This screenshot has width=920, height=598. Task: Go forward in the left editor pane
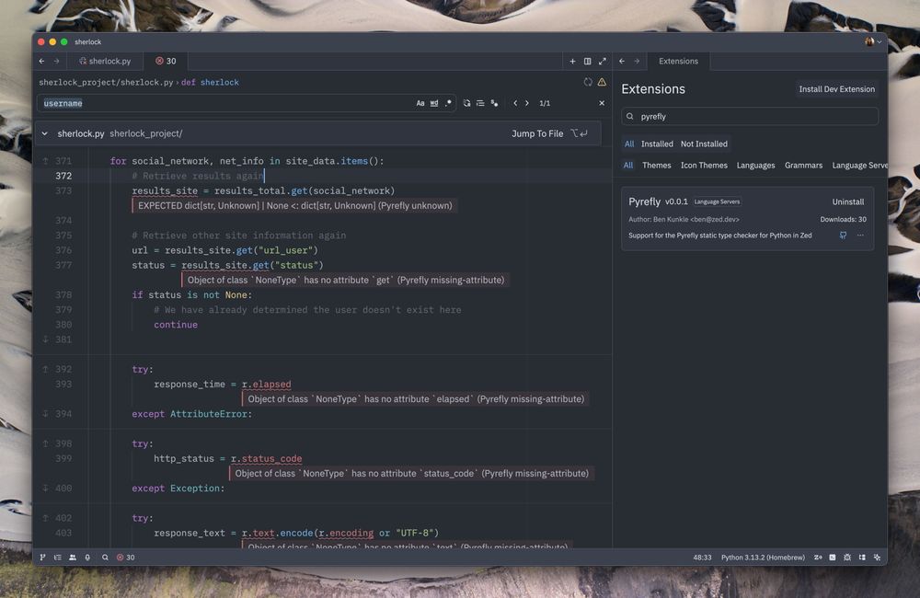point(56,61)
